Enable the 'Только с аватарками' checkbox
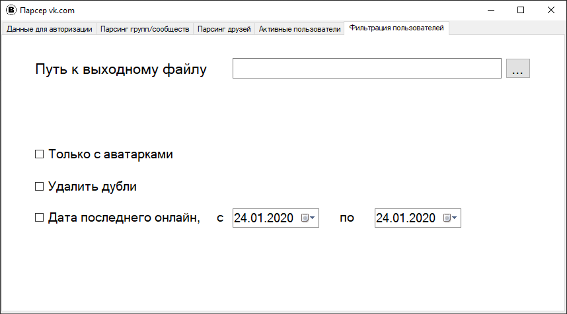 39,154
